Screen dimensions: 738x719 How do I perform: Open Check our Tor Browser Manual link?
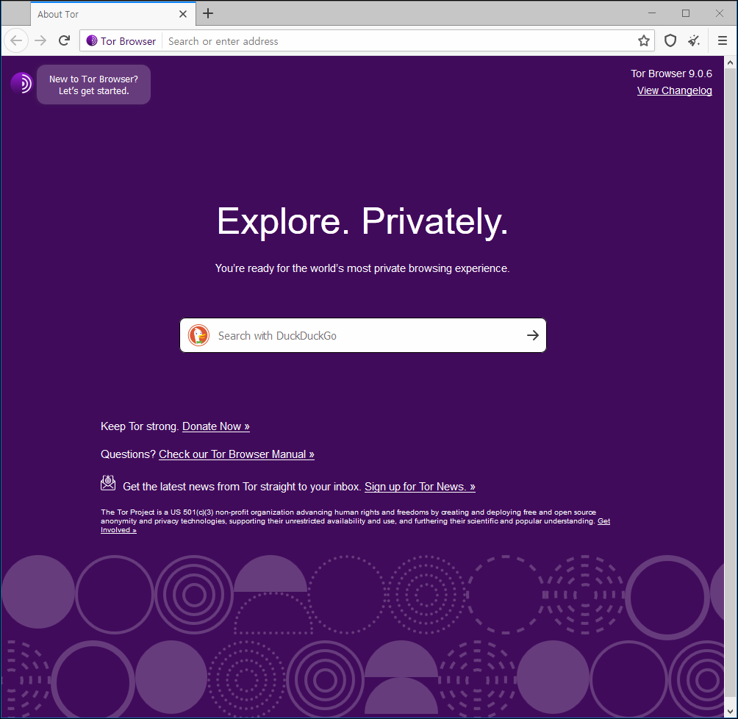coord(236,454)
